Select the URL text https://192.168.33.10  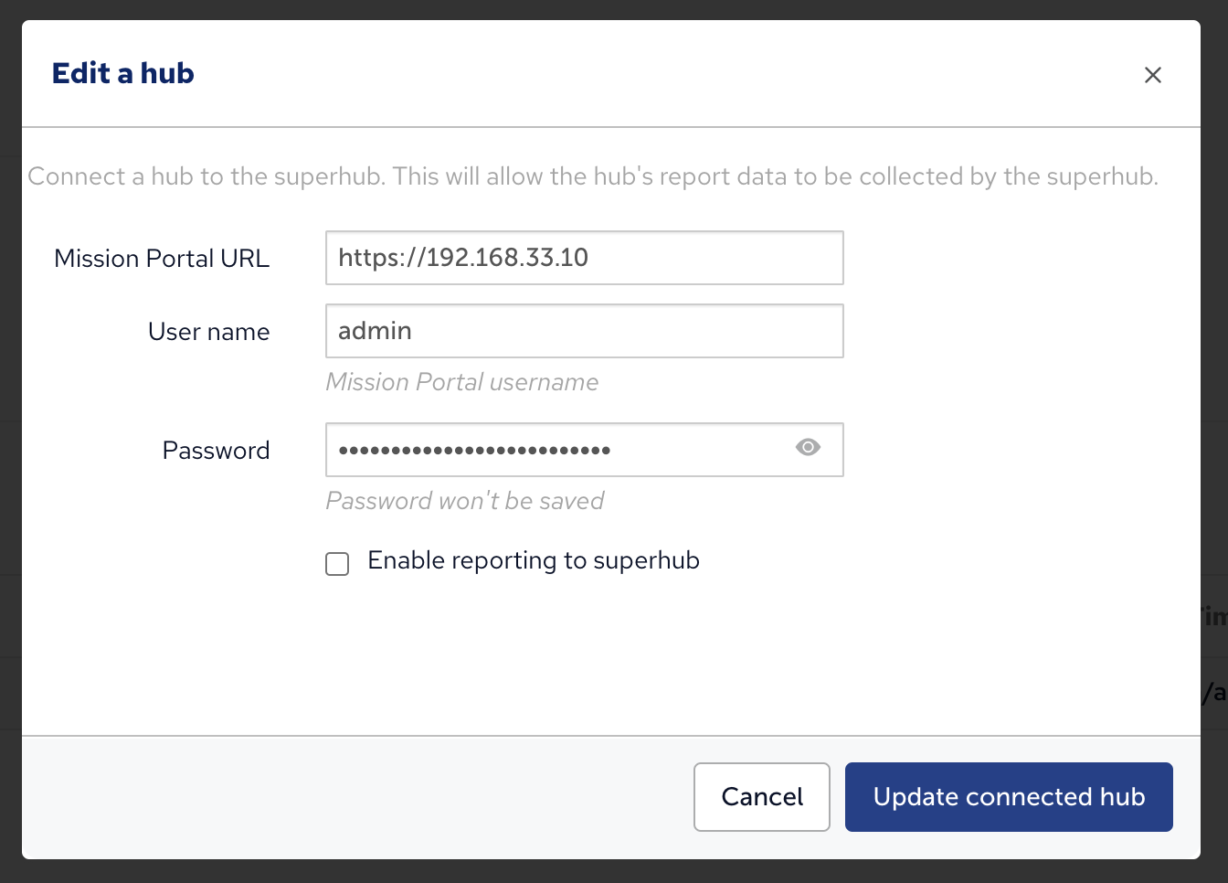pyautogui.click(x=462, y=258)
